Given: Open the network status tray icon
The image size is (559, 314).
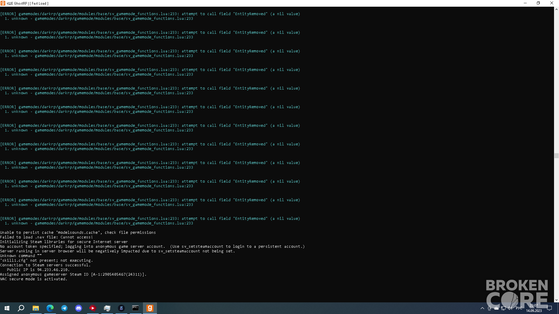Looking at the screenshot, I should 503,308.
